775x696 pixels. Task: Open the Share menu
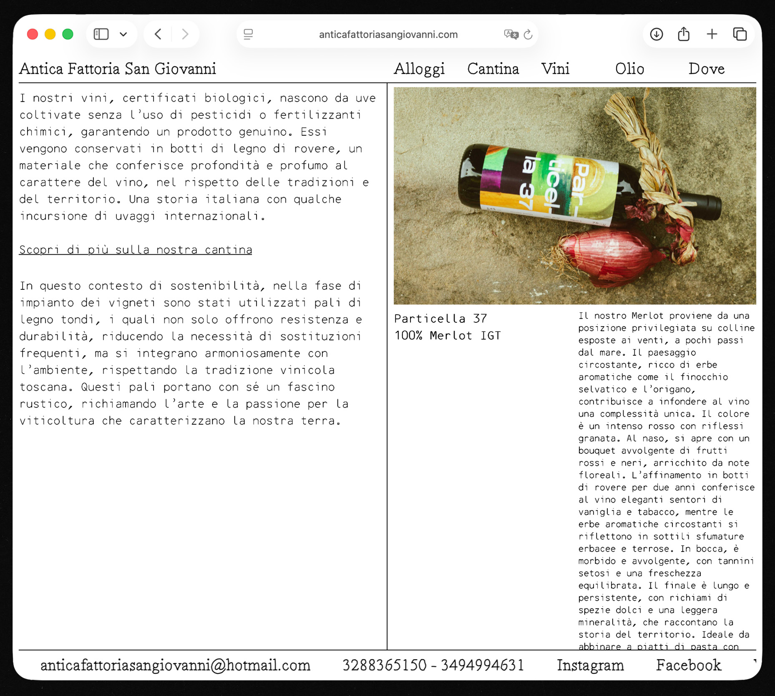point(684,34)
